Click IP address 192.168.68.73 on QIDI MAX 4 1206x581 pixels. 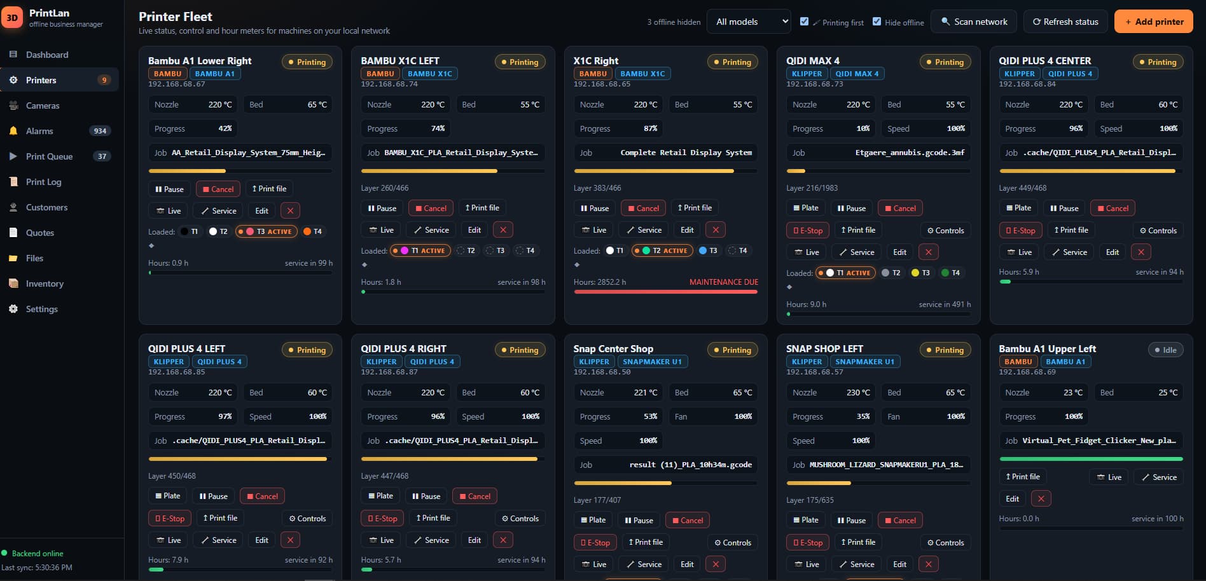[815, 84]
